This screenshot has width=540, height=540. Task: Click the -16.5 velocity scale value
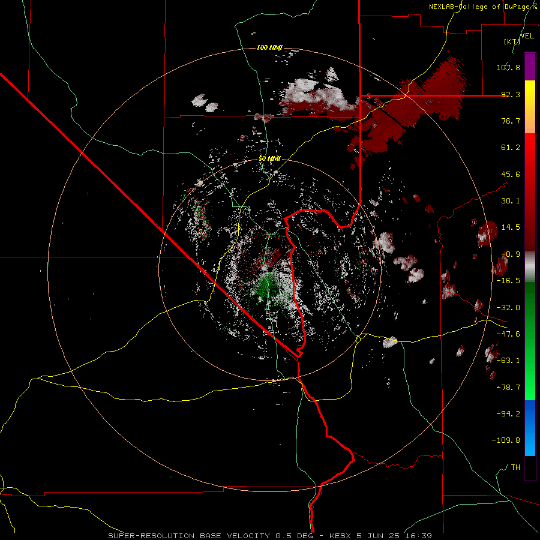508,281
